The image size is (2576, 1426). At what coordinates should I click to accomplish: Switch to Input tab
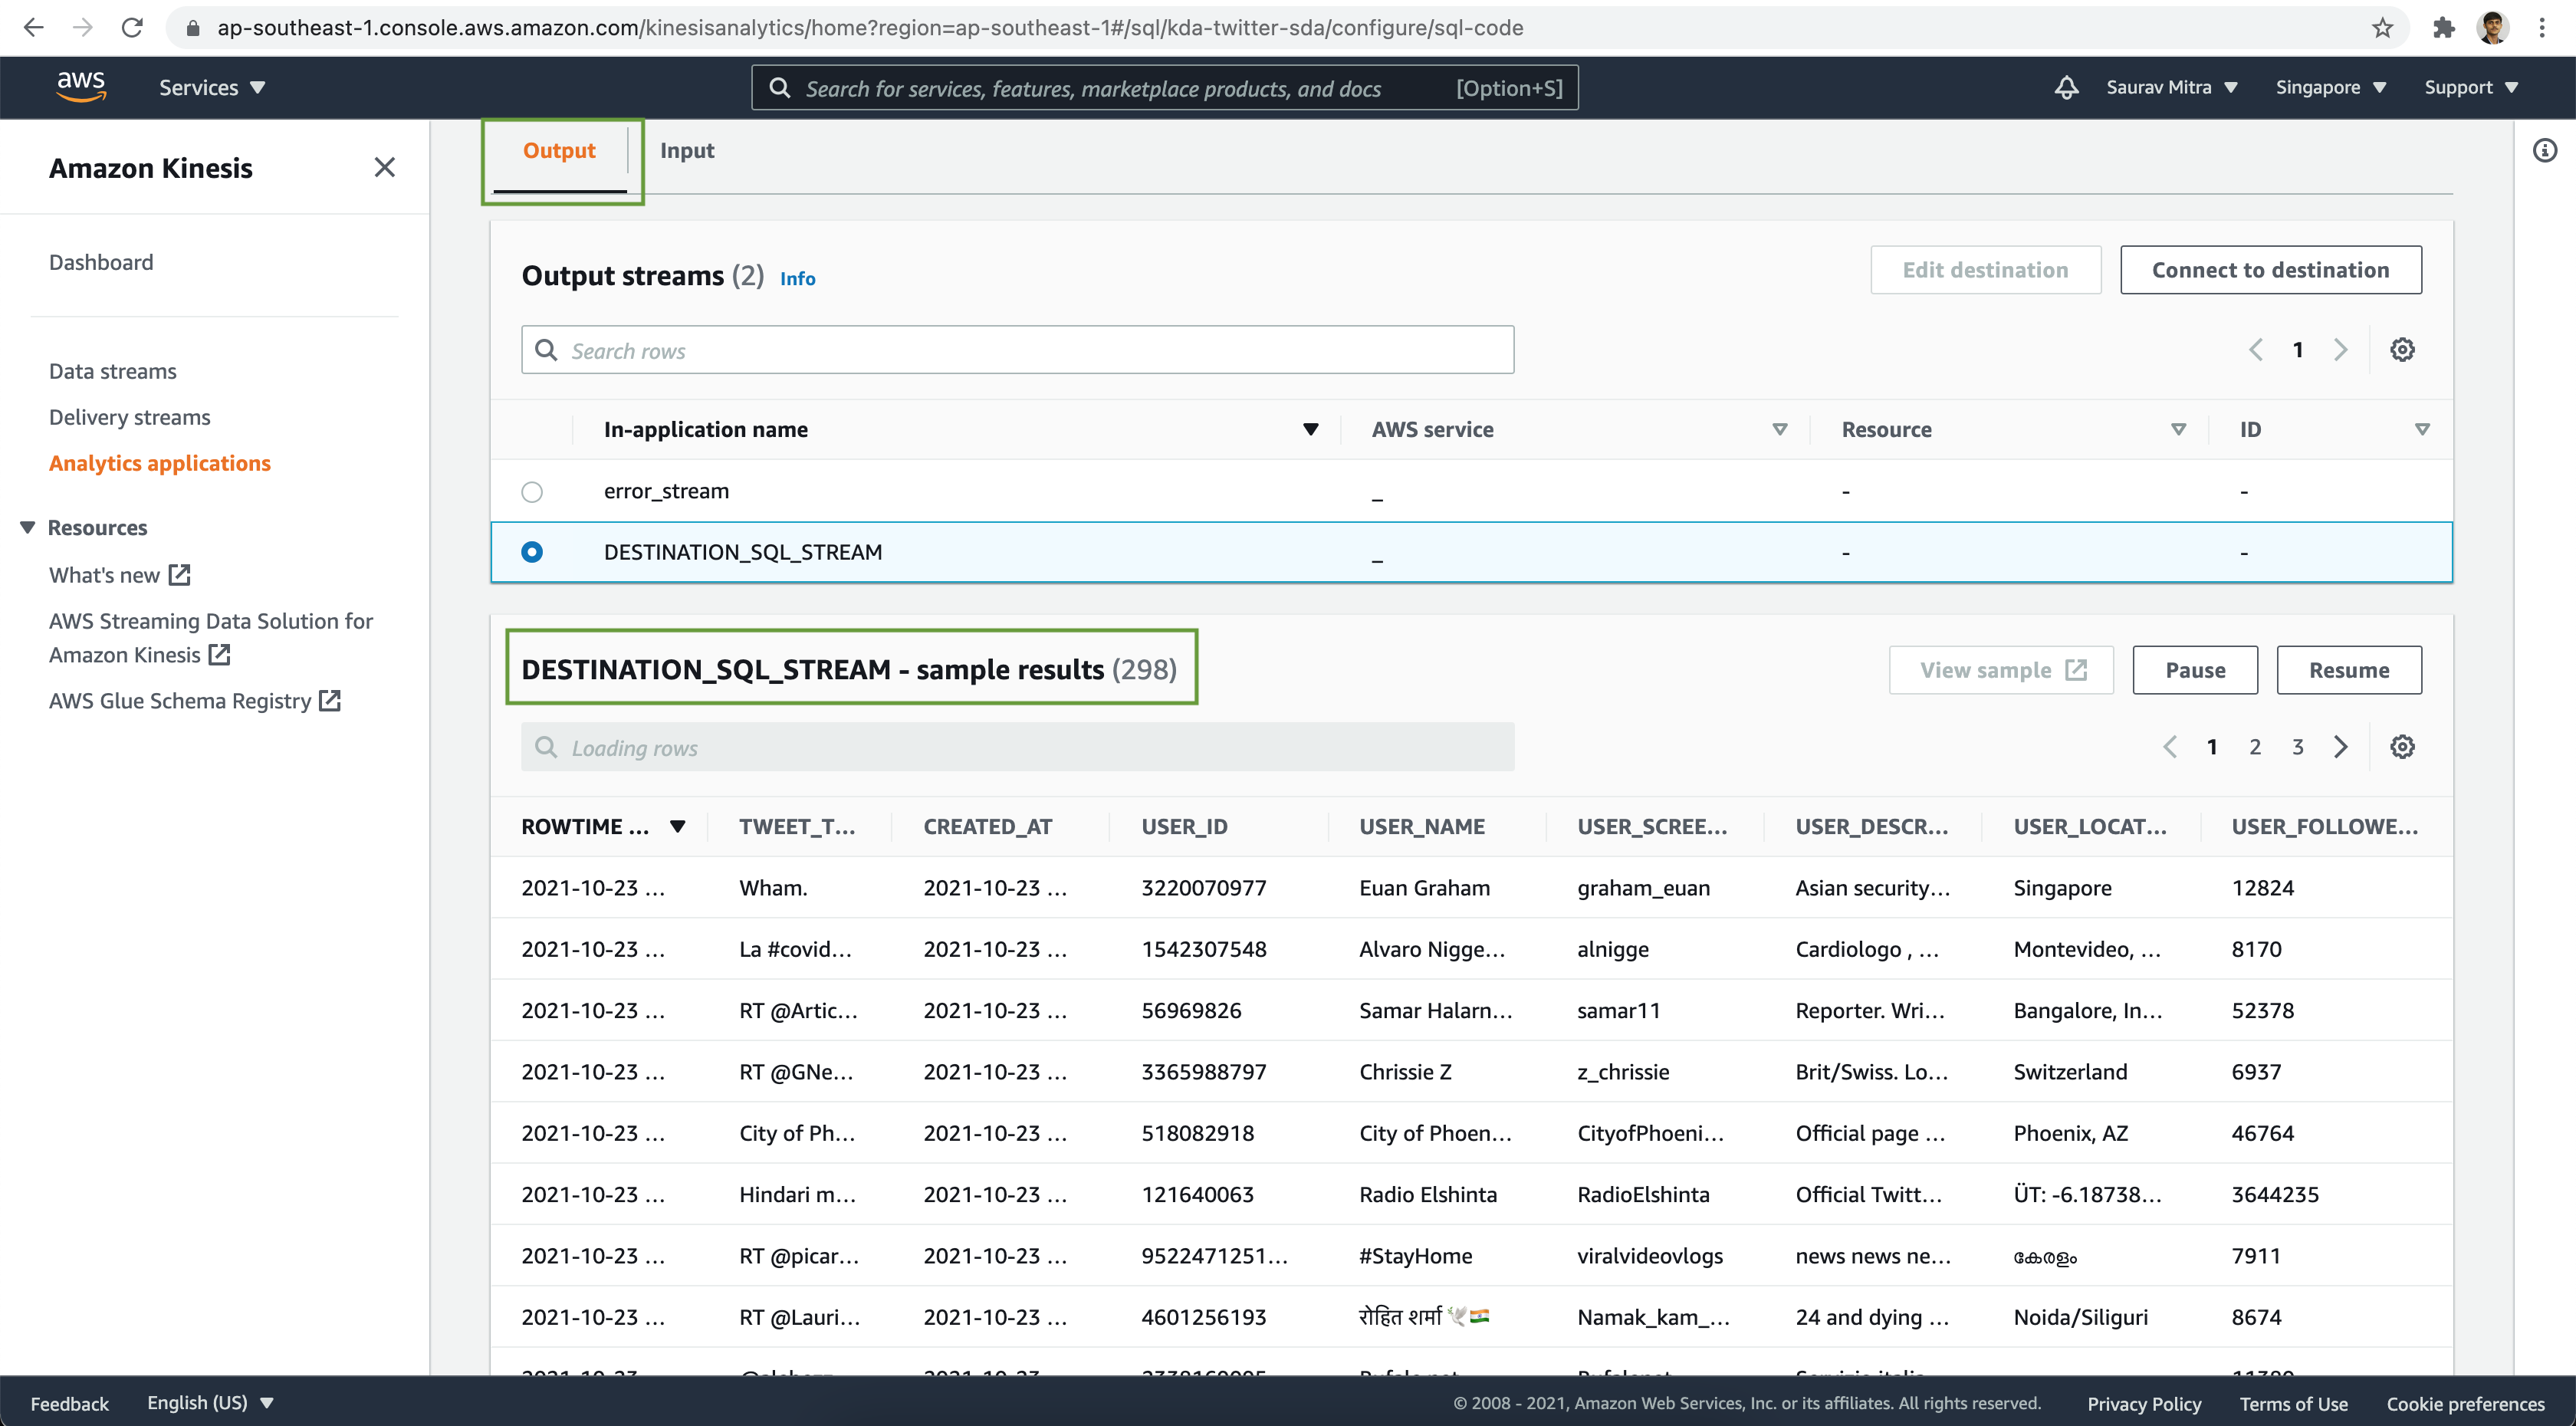687,151
